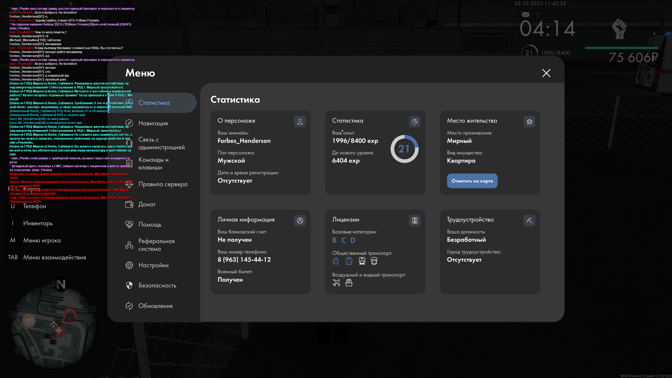
Task: Click the house icon in Место жительства card
Action: (x=529, y=122)
